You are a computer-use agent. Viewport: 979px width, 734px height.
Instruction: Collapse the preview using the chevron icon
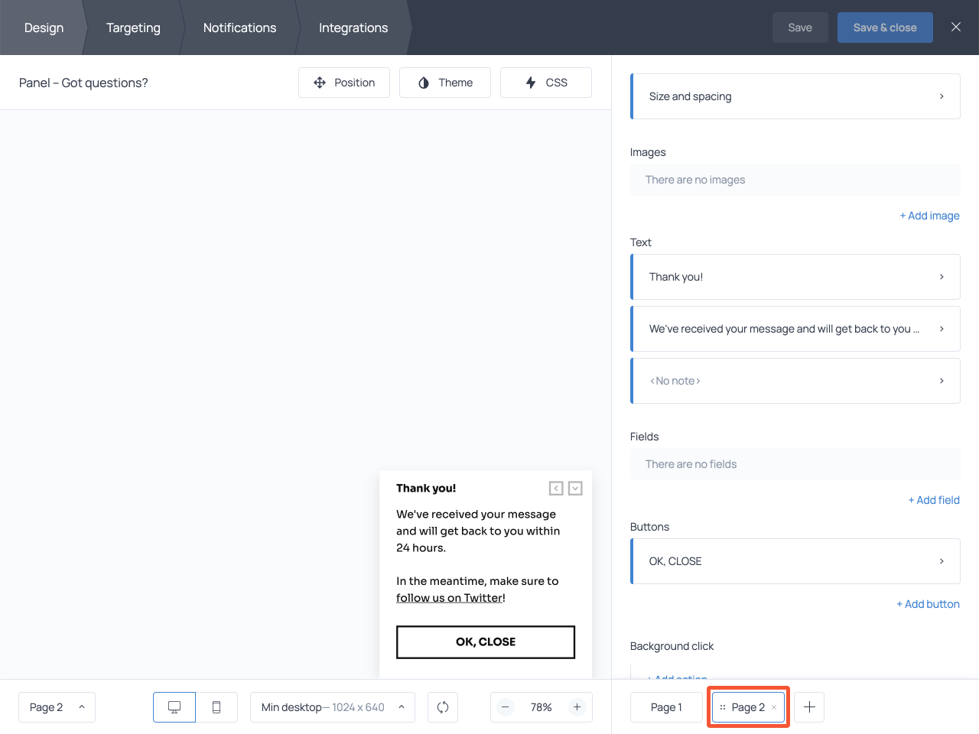(x=575, y=488)
